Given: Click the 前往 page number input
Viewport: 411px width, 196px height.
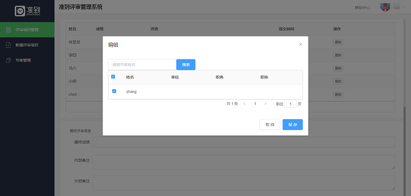Looking at the screenshot, I should click(x=291, y=104).
